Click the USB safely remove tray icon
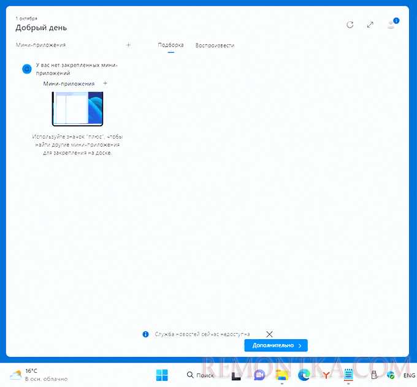This screenshot has height=387, width=417. tap(374, 375)
